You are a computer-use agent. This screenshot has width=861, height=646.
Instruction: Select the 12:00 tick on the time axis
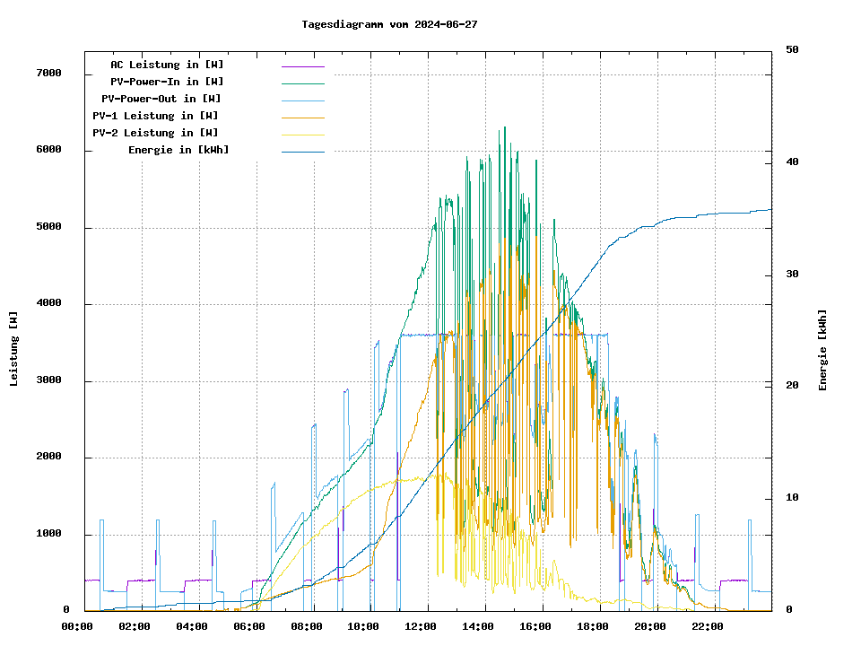pos(421,626)
